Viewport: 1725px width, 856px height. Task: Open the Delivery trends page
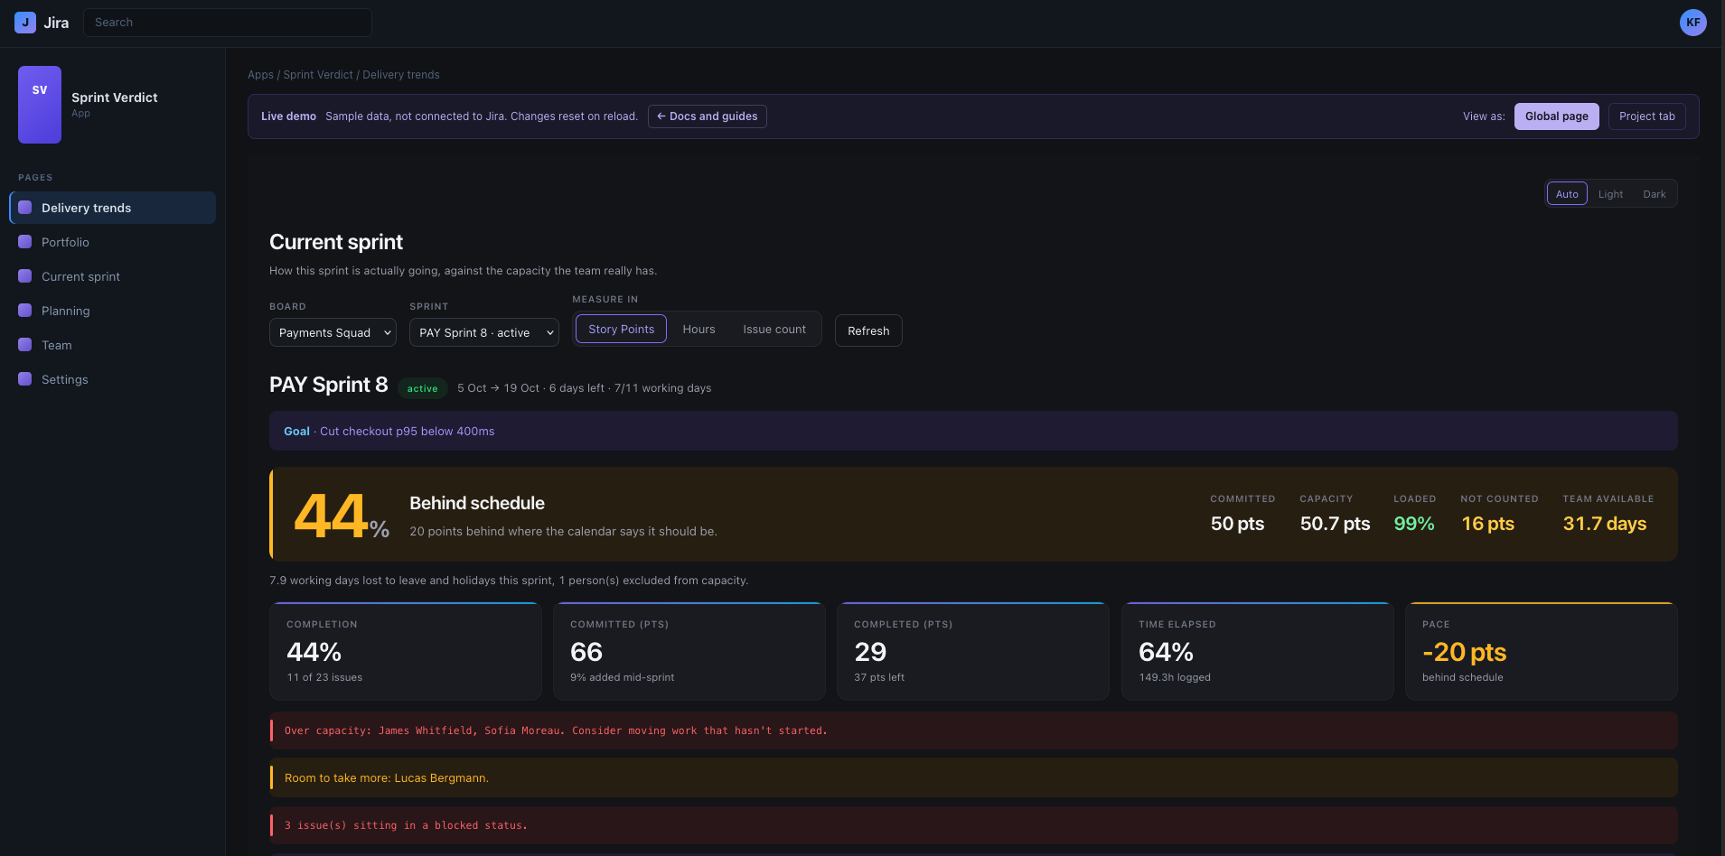113,208
